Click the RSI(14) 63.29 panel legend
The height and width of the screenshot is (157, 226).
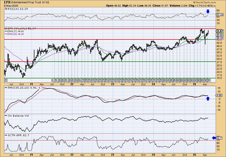(x=18, y=9)
